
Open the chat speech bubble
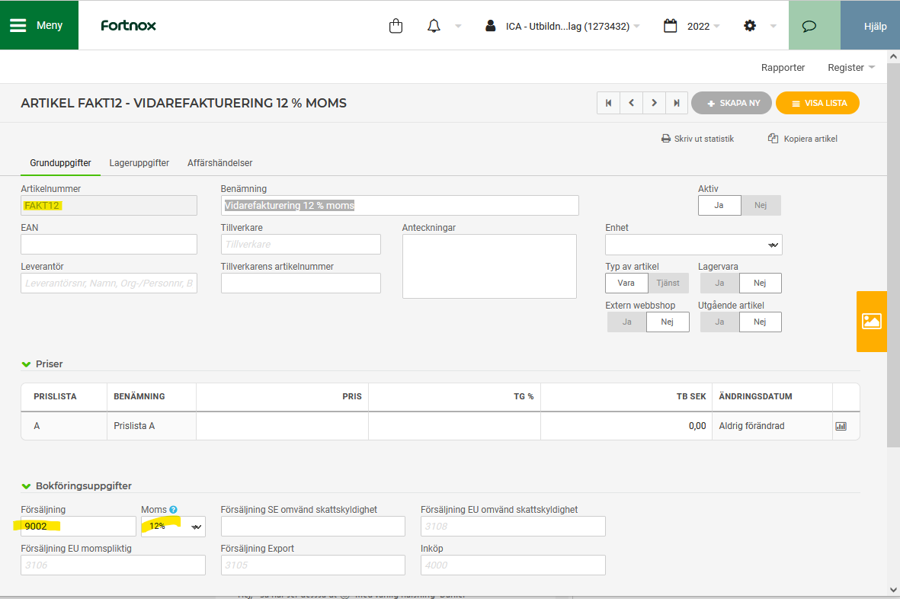tap(809, 26)
